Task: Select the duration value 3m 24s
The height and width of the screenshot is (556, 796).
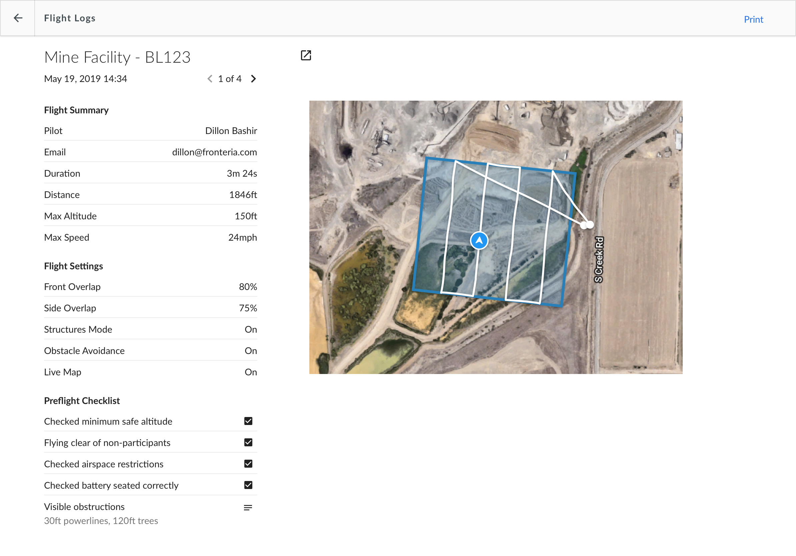Action: [242, 173]
